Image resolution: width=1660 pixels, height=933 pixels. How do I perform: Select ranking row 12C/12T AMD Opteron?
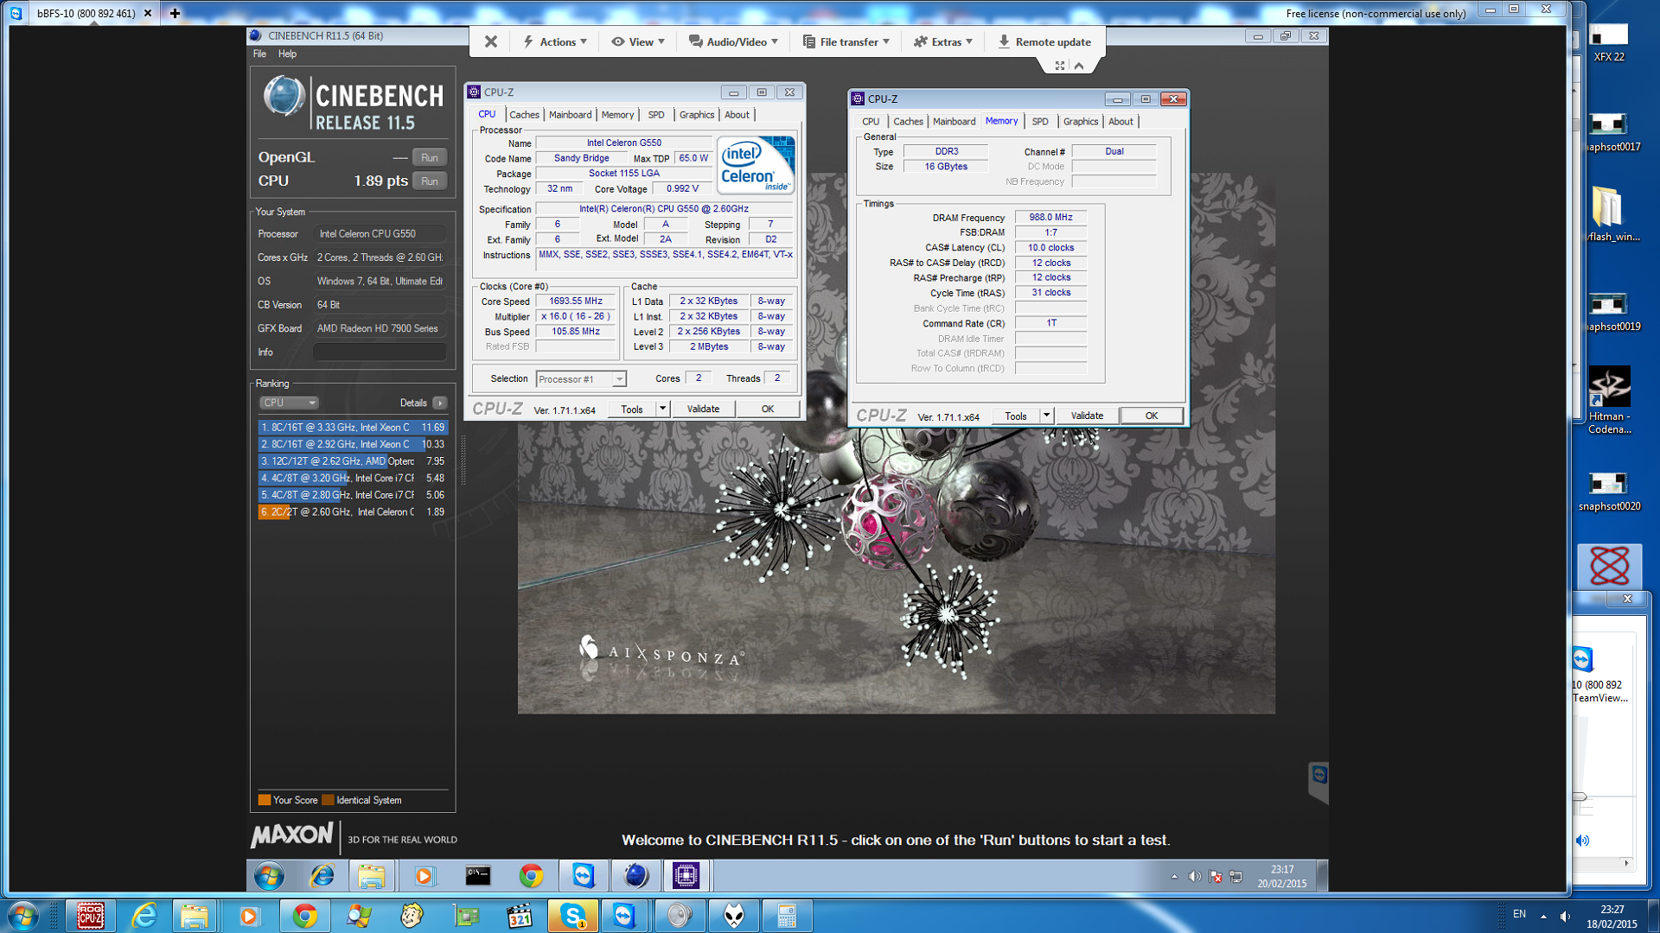click(353, 461)
